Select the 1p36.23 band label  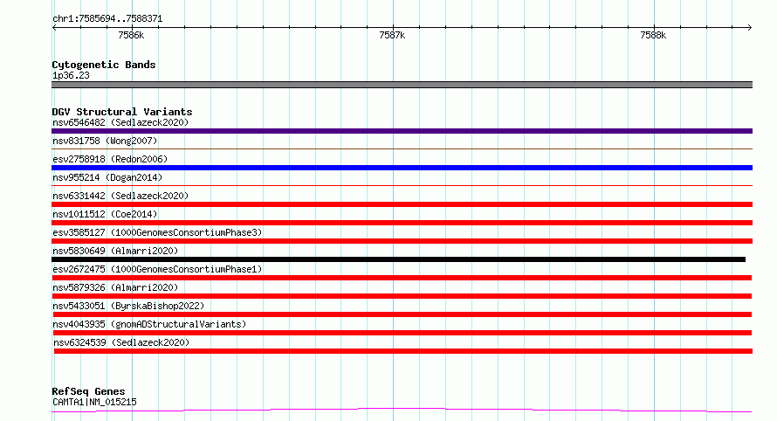coord(71,75)
